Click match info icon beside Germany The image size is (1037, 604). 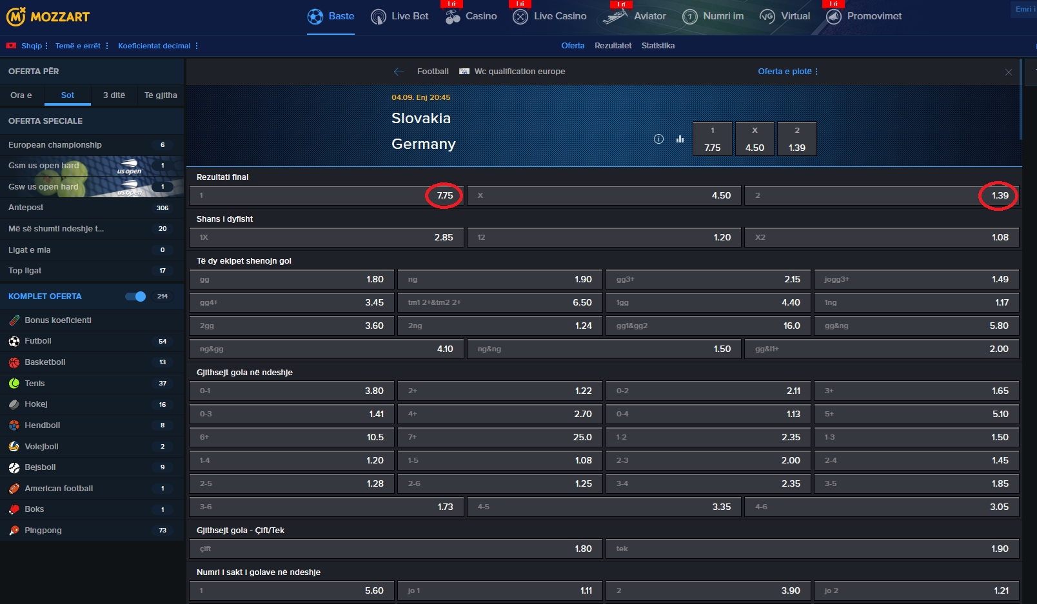658,139
